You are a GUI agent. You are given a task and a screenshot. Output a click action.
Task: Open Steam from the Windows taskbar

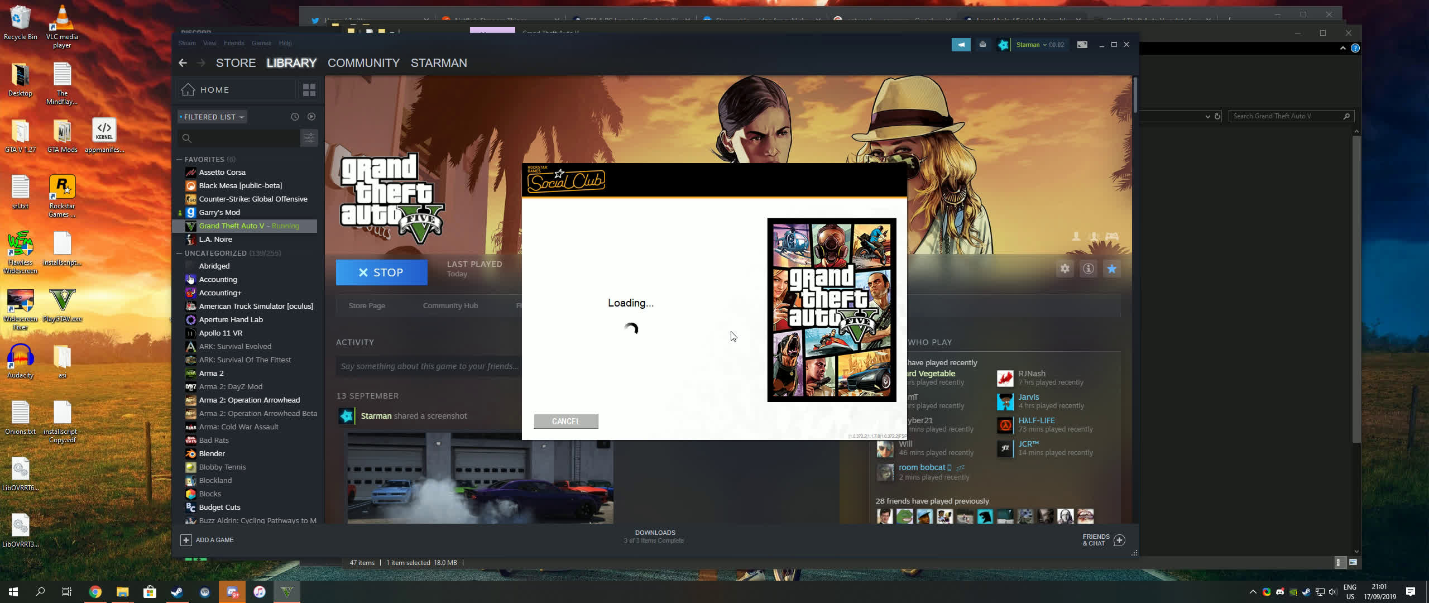[177, 592]
